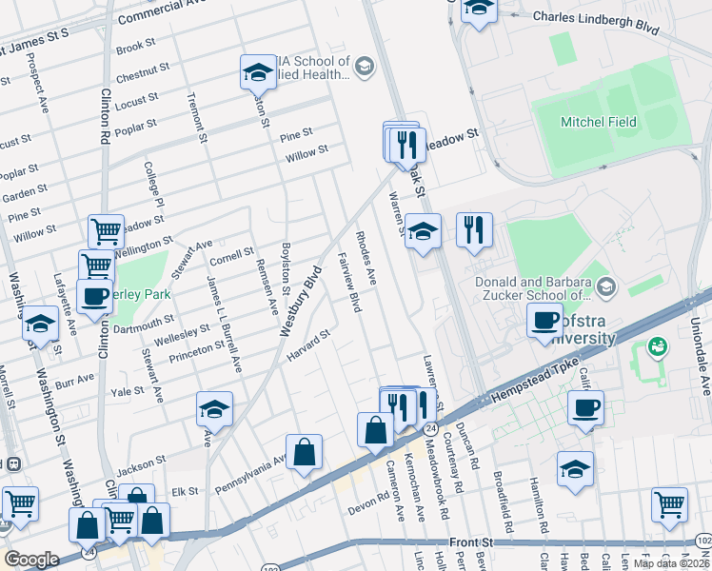The image size is (712, 571).
Task: Click the school marker near IA School of Allied Health
Action: point(258,73)
